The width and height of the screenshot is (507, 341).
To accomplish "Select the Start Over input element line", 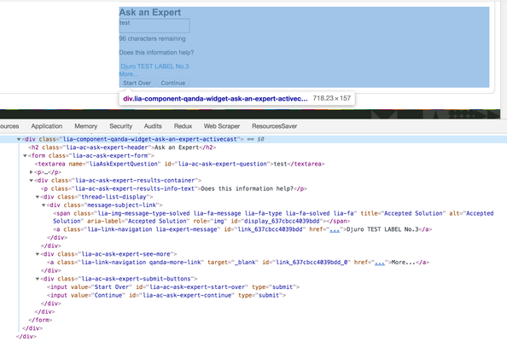I will (x=173, y=287).
